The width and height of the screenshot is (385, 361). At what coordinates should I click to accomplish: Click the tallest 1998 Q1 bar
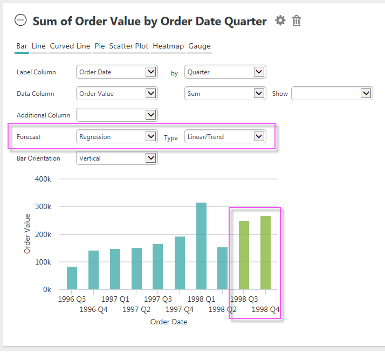coord(201,246)
